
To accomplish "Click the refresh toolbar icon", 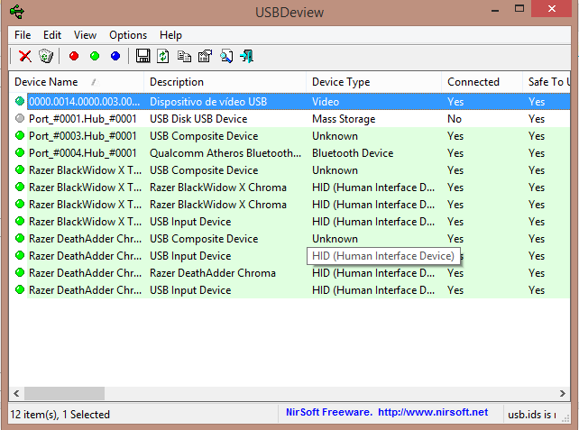I will (163, 56).
